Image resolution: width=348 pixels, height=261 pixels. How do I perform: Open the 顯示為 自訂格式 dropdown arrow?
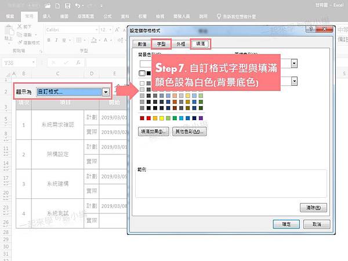106,92
